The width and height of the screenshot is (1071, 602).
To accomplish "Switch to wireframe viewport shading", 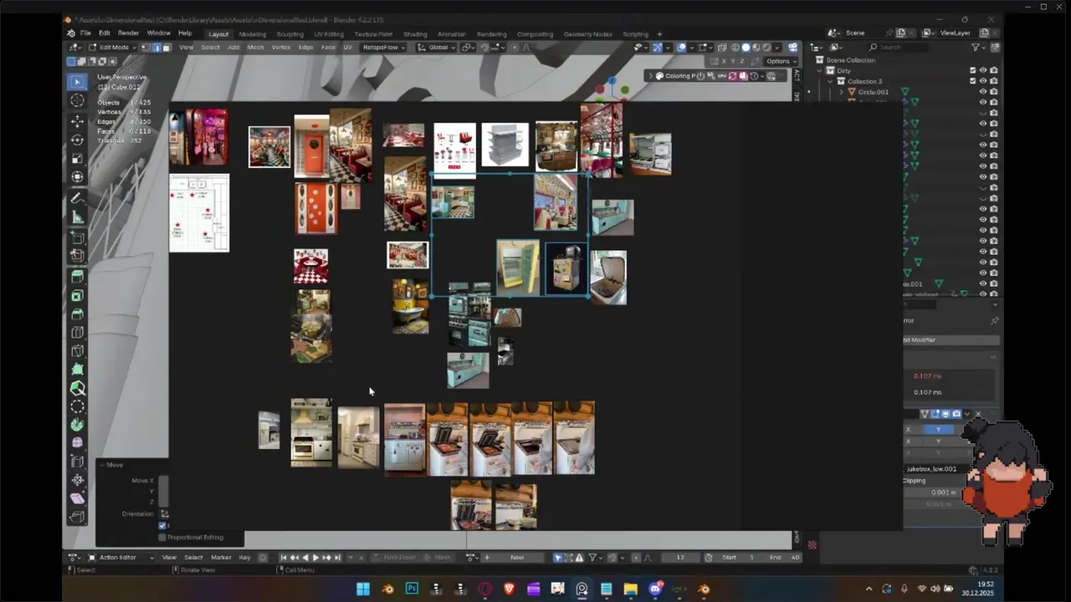I will pos(736,48).
